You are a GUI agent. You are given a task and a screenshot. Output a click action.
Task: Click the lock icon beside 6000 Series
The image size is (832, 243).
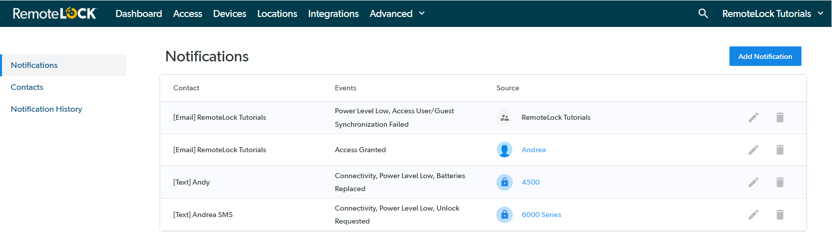(x=504, y=215)
